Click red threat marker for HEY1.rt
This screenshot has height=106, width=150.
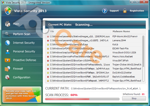tap(48, 40)
